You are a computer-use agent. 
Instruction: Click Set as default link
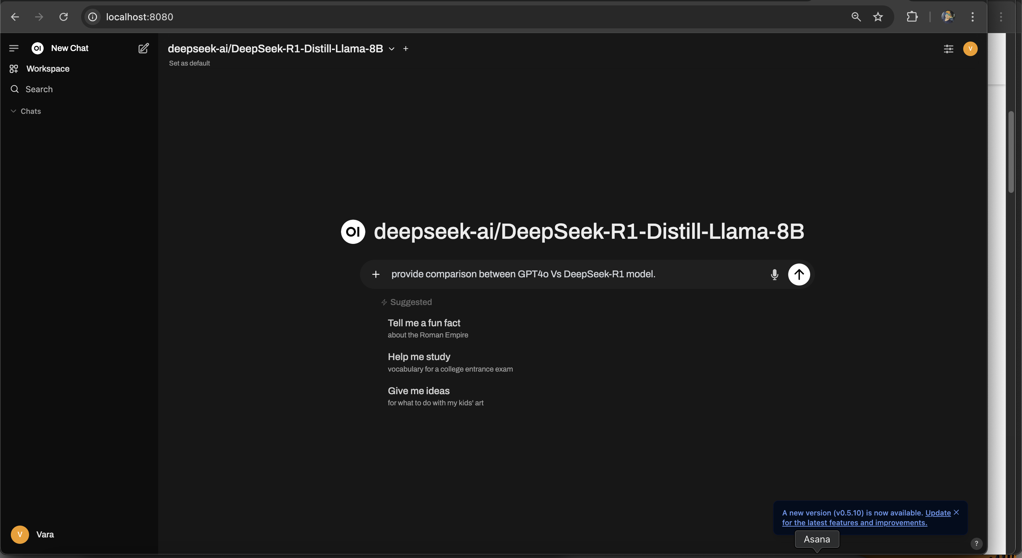189,63
